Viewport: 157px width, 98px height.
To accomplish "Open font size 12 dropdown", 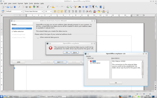I will pos(51,11).
